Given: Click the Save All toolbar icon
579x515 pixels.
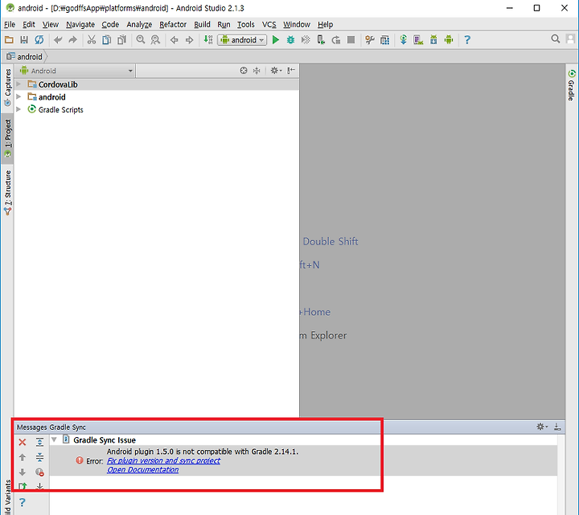Looking at the screenshot, I should [x=24, y=40].
